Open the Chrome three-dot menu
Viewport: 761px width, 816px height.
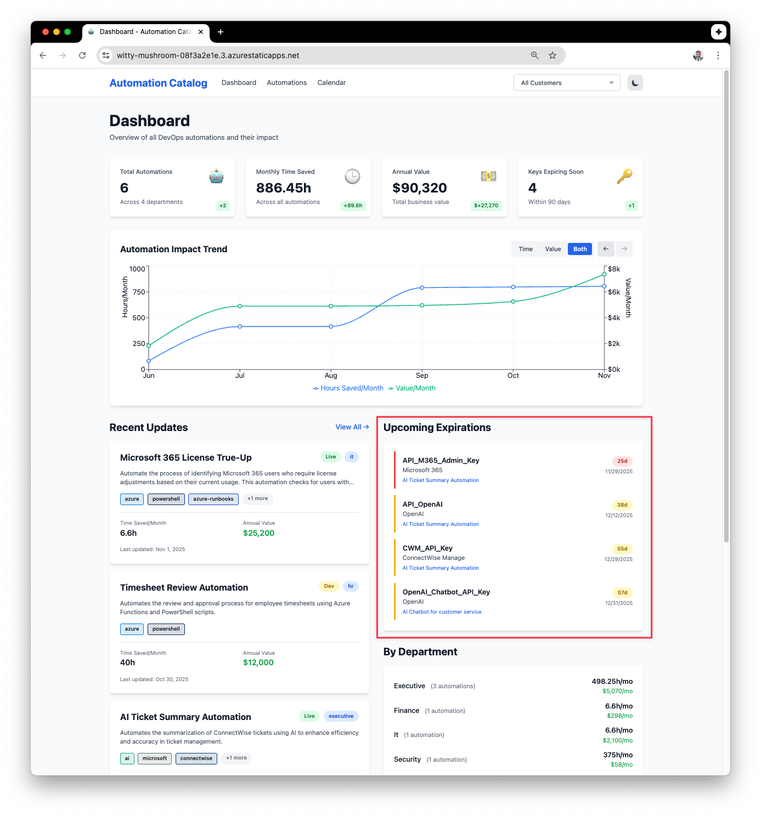click(x=718, y=55)
